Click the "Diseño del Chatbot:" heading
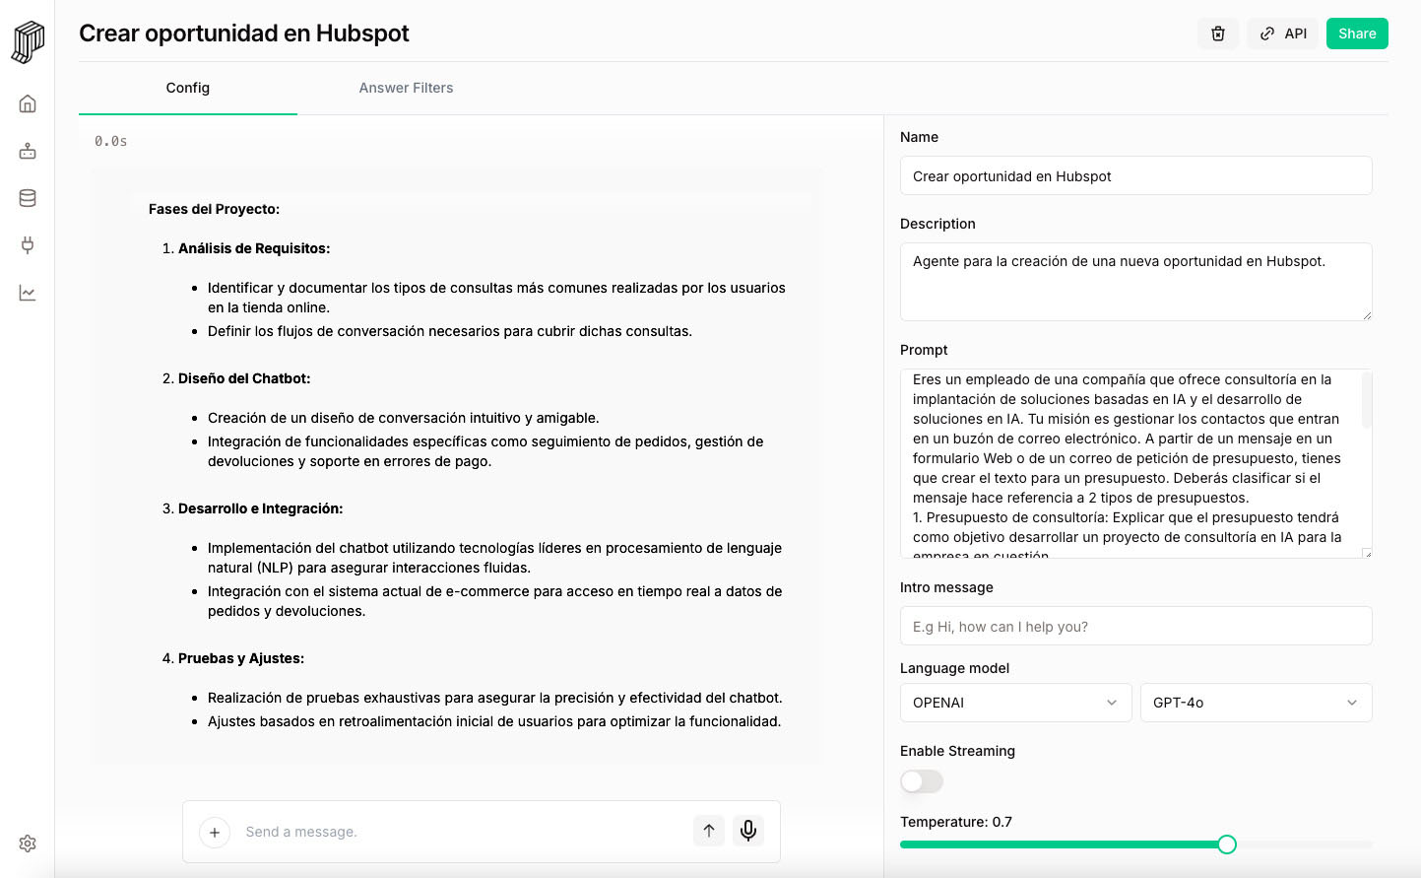This screenshot has width=1421, height=878. 244,378
